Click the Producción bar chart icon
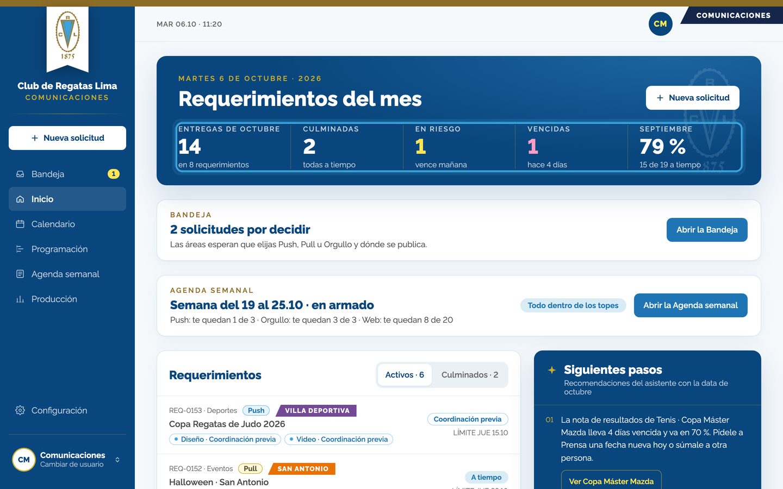This screenshot has height=489, width=783. point(20,299)
